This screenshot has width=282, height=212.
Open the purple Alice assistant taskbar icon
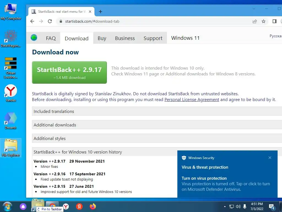23,206
